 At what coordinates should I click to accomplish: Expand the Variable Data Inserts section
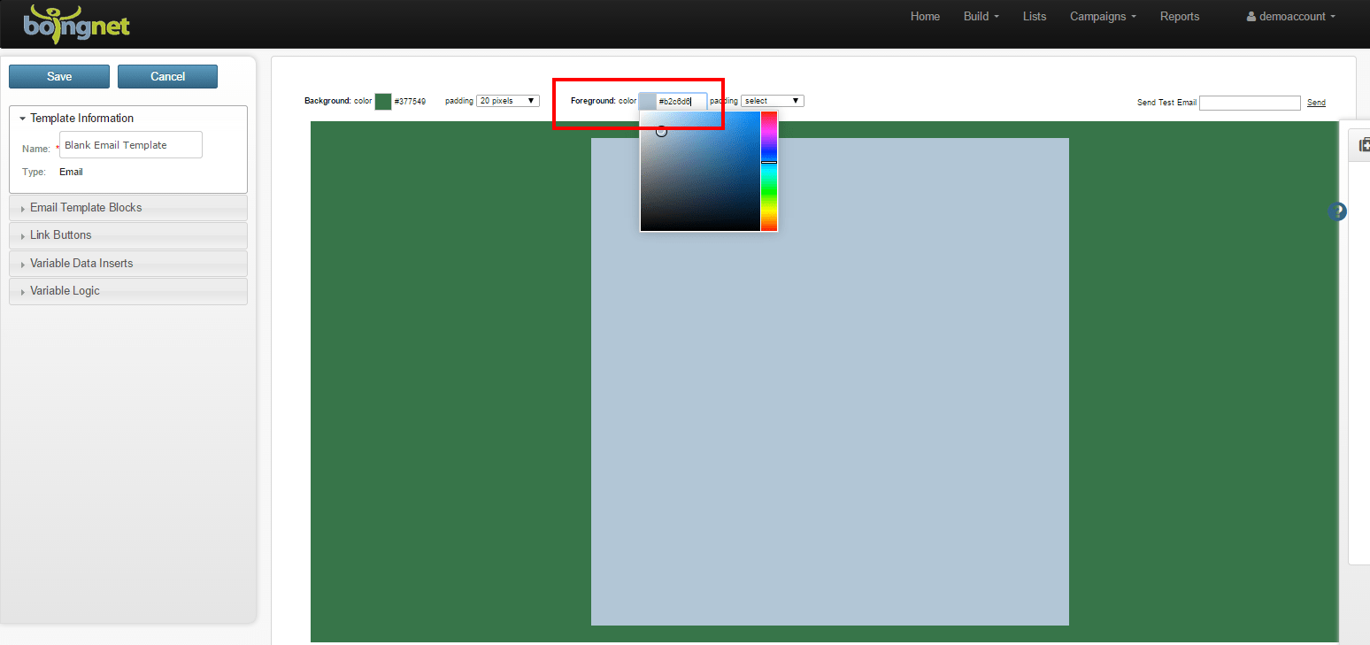(x=81, y=263)
